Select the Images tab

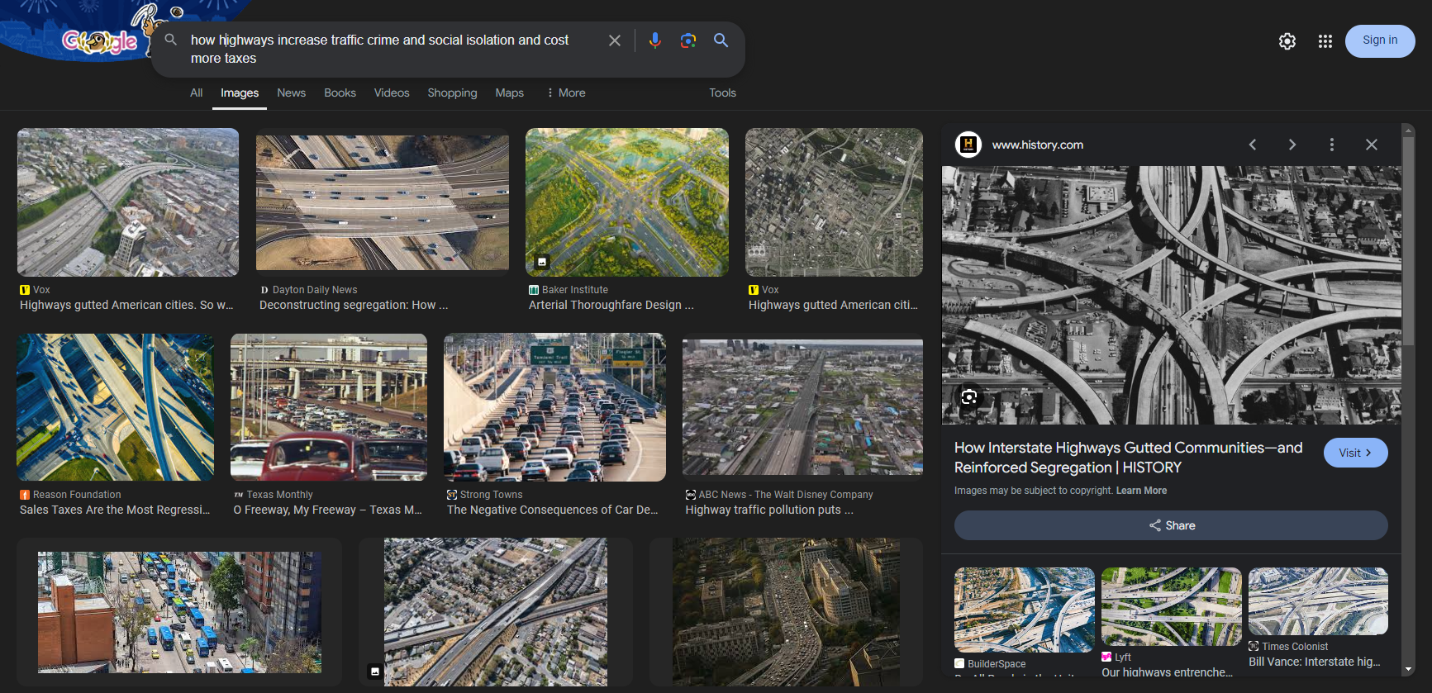[x=240, y=93]
